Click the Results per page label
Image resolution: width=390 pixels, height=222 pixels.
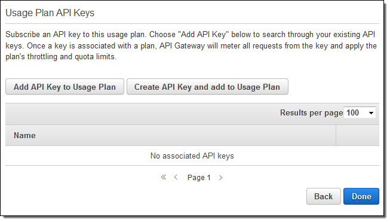tap(311, 113)
